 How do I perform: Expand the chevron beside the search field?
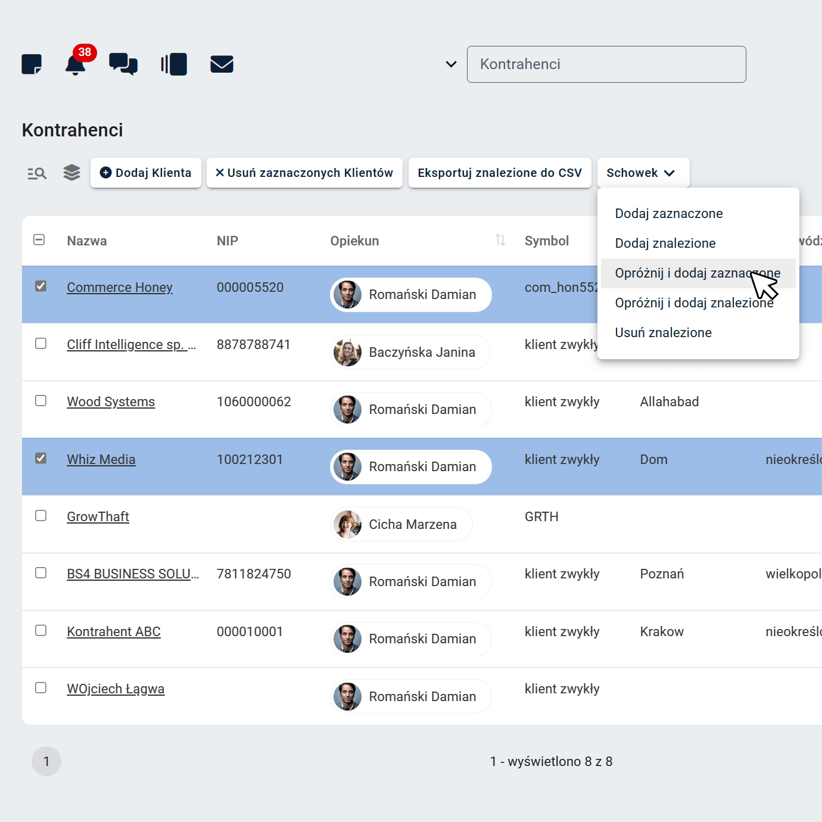[451, 64]
